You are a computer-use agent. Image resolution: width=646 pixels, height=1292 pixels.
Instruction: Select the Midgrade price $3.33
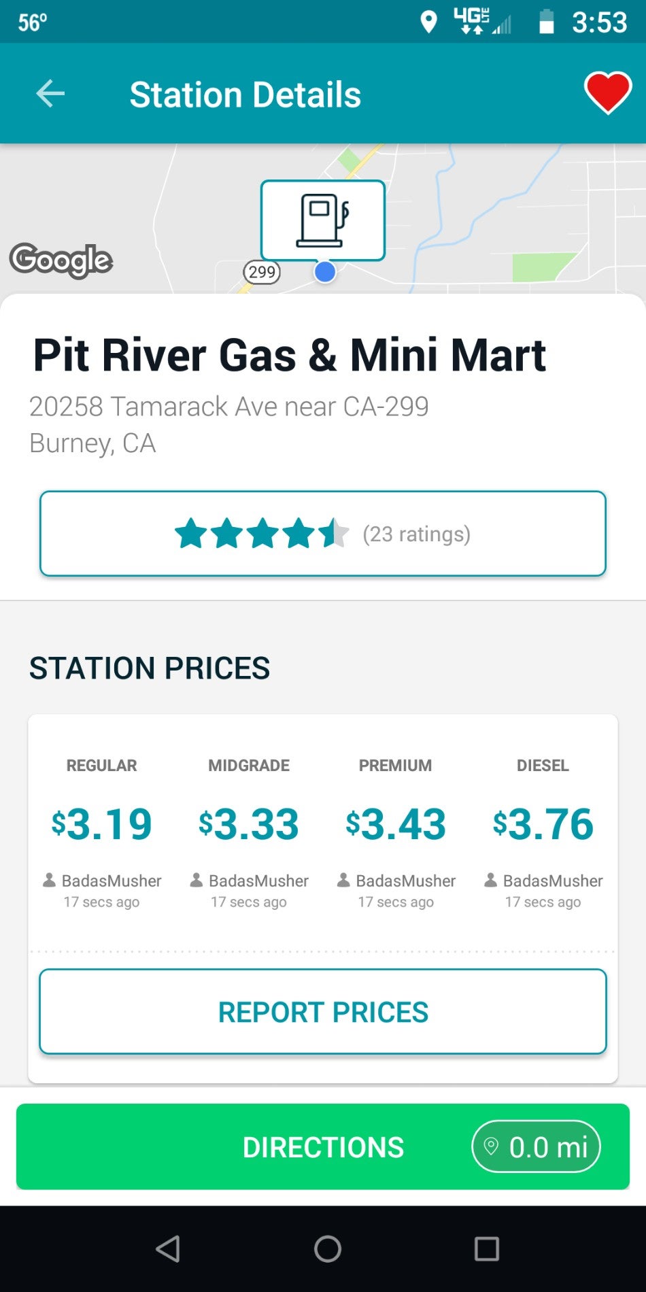[x=249, y=824]
